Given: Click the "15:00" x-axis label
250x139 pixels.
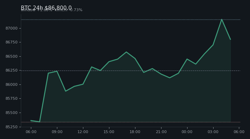Looking at the screenshot, I should tap(109, 132).
